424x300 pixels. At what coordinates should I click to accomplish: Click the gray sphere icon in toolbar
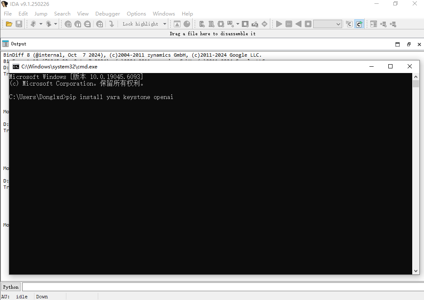point(187,24)
